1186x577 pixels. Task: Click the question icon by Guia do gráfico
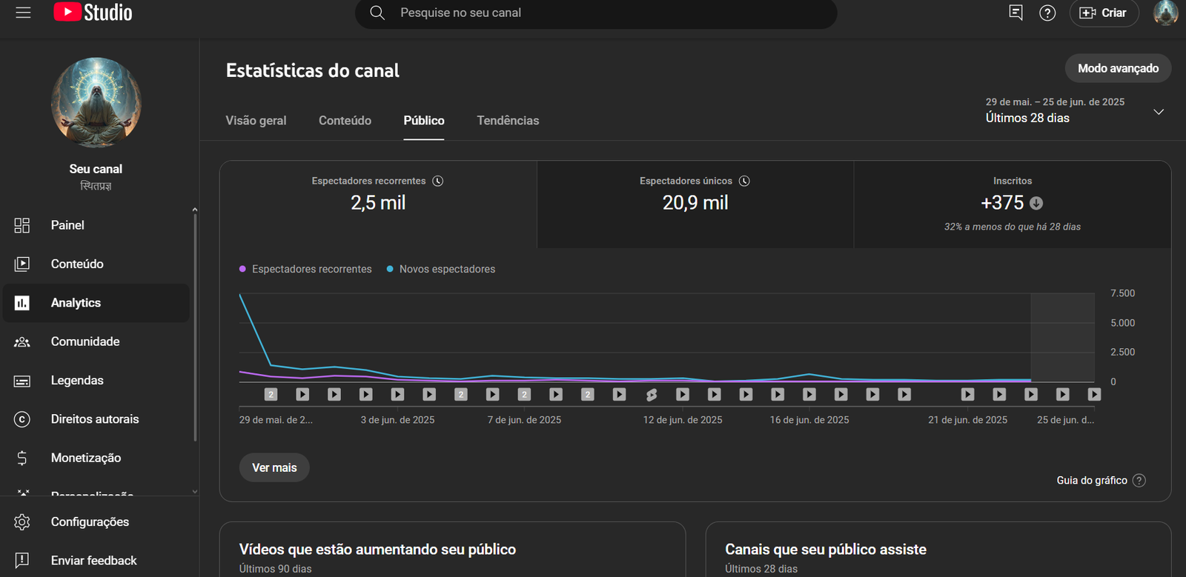click(x=1139, y=480)
